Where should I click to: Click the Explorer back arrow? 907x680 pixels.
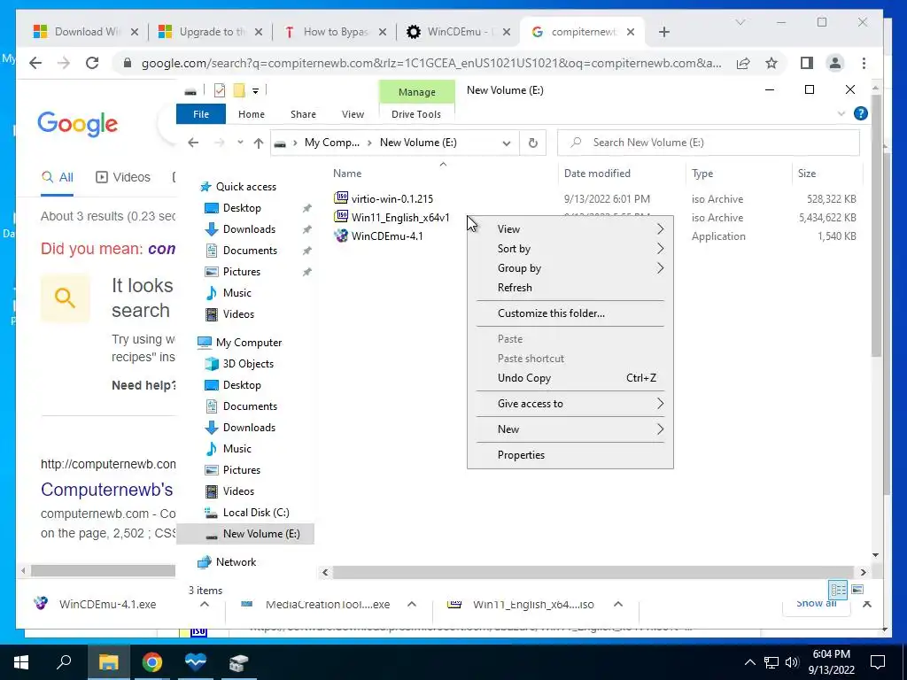click(x=193, y=143)
